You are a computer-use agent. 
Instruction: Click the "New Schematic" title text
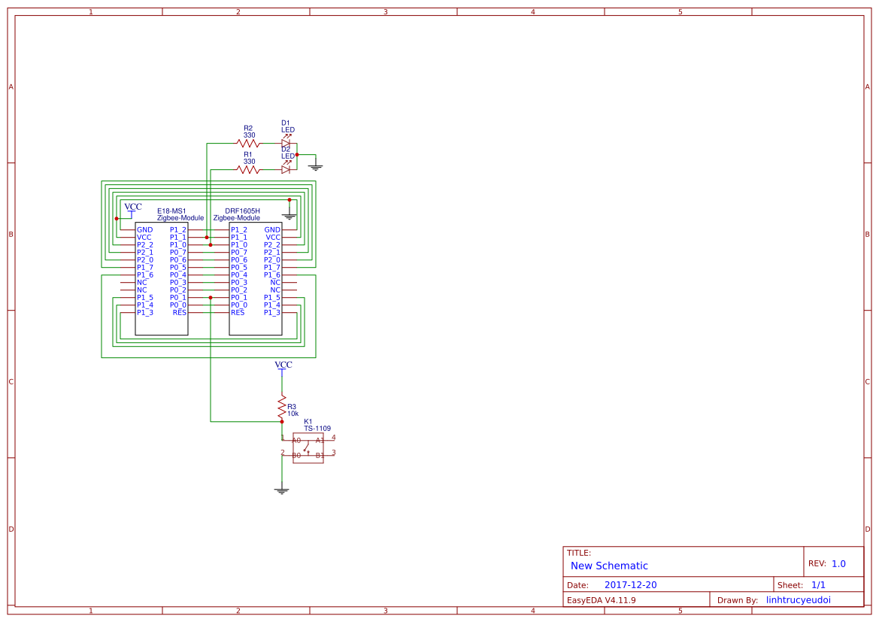click(609, 566)
